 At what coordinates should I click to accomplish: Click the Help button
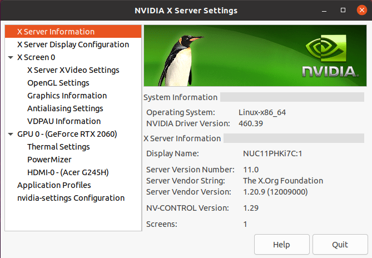[281, 245]
